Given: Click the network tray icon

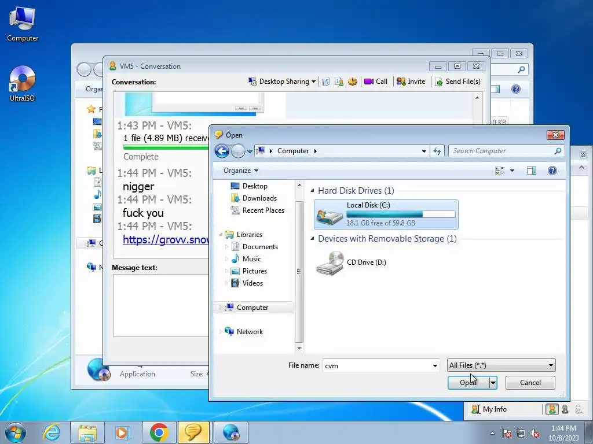Looking at the screenshot, I should (x=521, y=434).
